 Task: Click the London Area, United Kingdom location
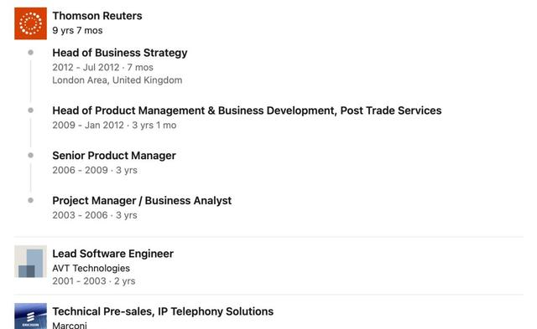pyautogui.click(x=117, y=80)
